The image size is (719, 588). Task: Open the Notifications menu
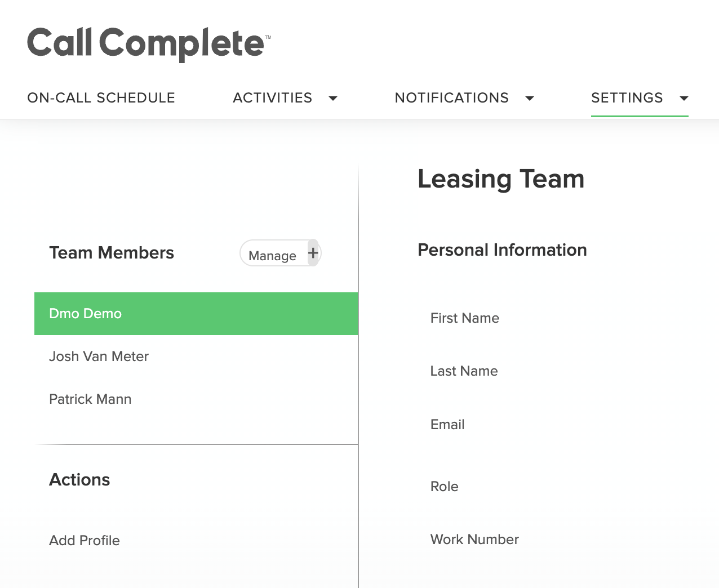pos(452,98)
